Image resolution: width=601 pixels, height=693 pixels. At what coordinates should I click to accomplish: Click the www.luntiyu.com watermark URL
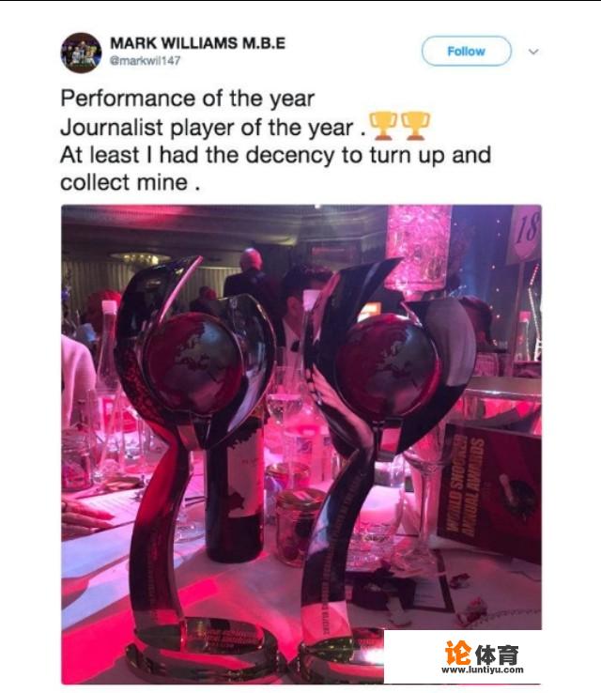(x=483, y=670)
